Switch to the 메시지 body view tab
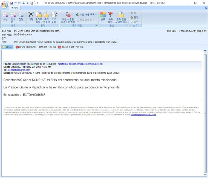The image size is (208, 178). tap(8, 47)
